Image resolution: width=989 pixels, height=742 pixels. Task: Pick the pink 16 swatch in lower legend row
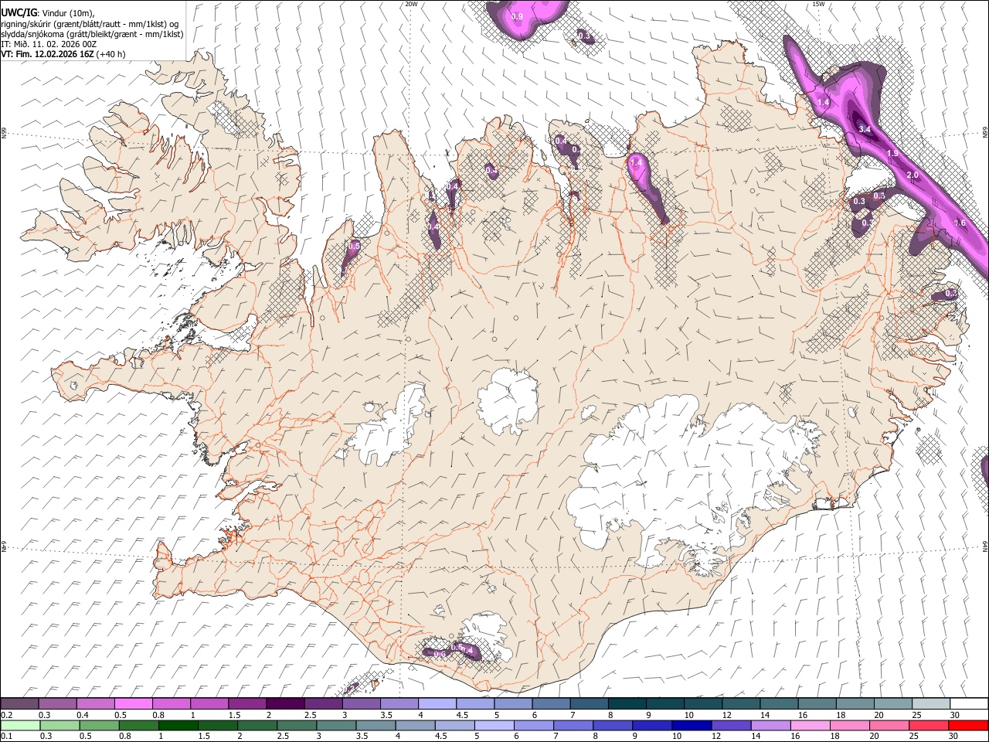pyautogui.click(x=810, y=725)
